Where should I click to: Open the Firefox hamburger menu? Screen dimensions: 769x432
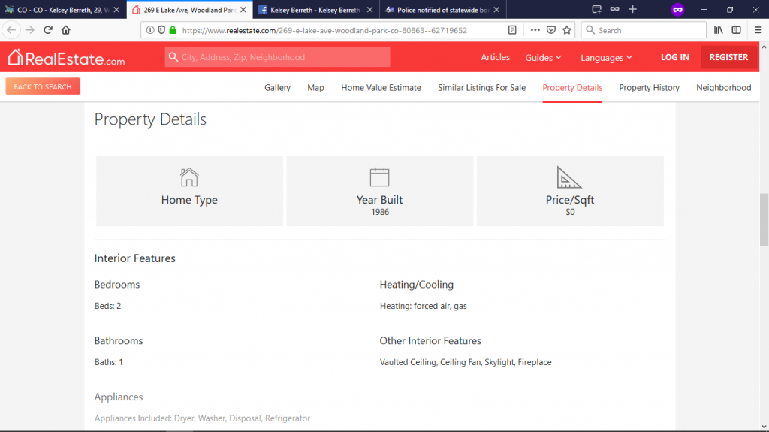(758, 30)
